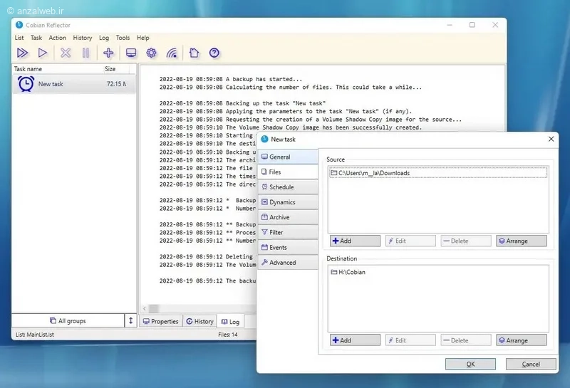Open the All groups selector
This screenshot has width=570, height=388.
pos(68,321)
